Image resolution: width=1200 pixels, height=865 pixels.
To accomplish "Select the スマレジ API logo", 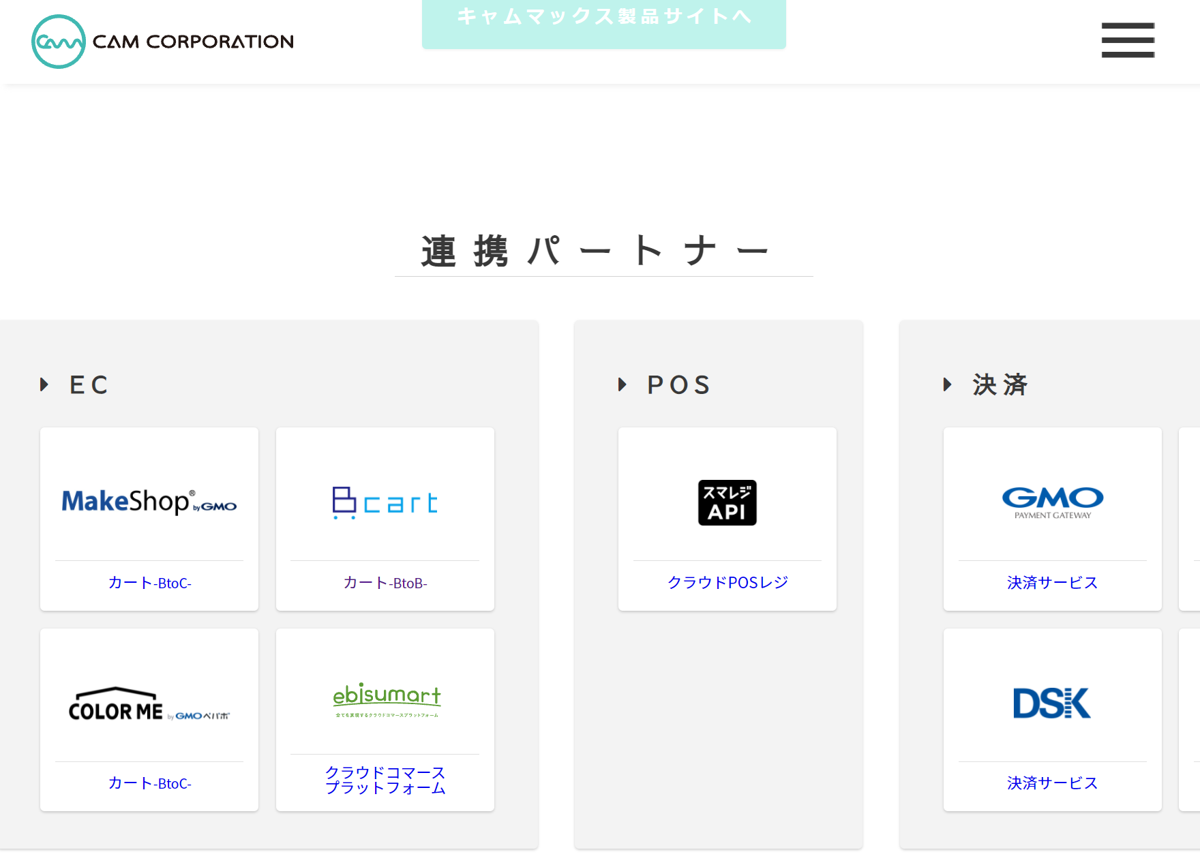I will 727,503.
